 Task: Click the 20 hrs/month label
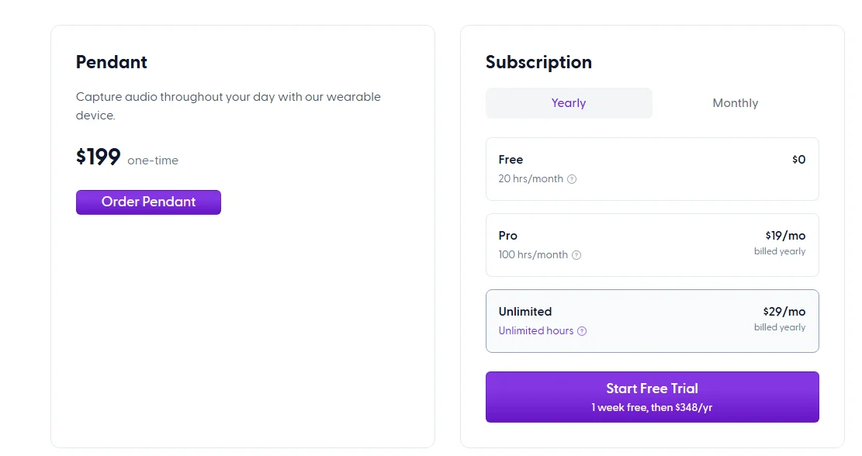pos(531,179)
